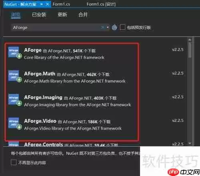Select the AForge.Video package name

click(x=40, y=121)
